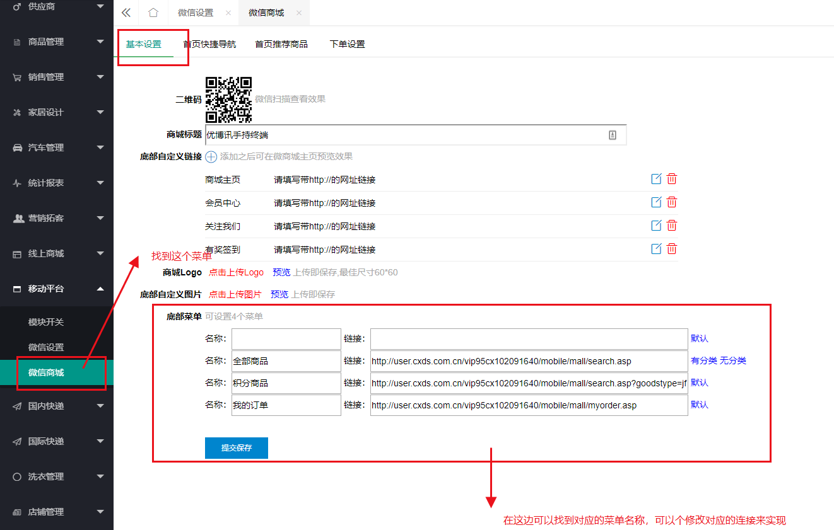The width and height of the screenshot is (834, 530).
Task: Go to the home tab icon
Action: (x=153, y=13)
